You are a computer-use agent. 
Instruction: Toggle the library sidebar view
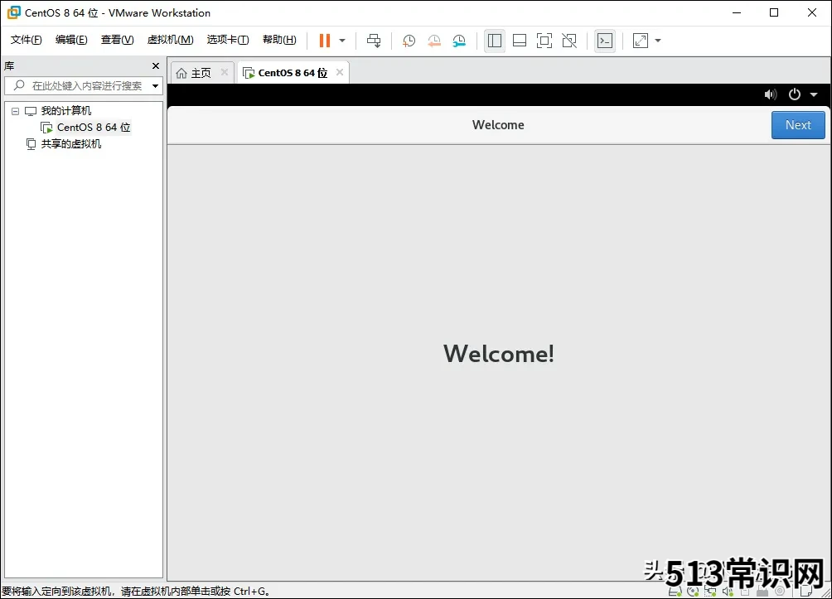point(495,41)
